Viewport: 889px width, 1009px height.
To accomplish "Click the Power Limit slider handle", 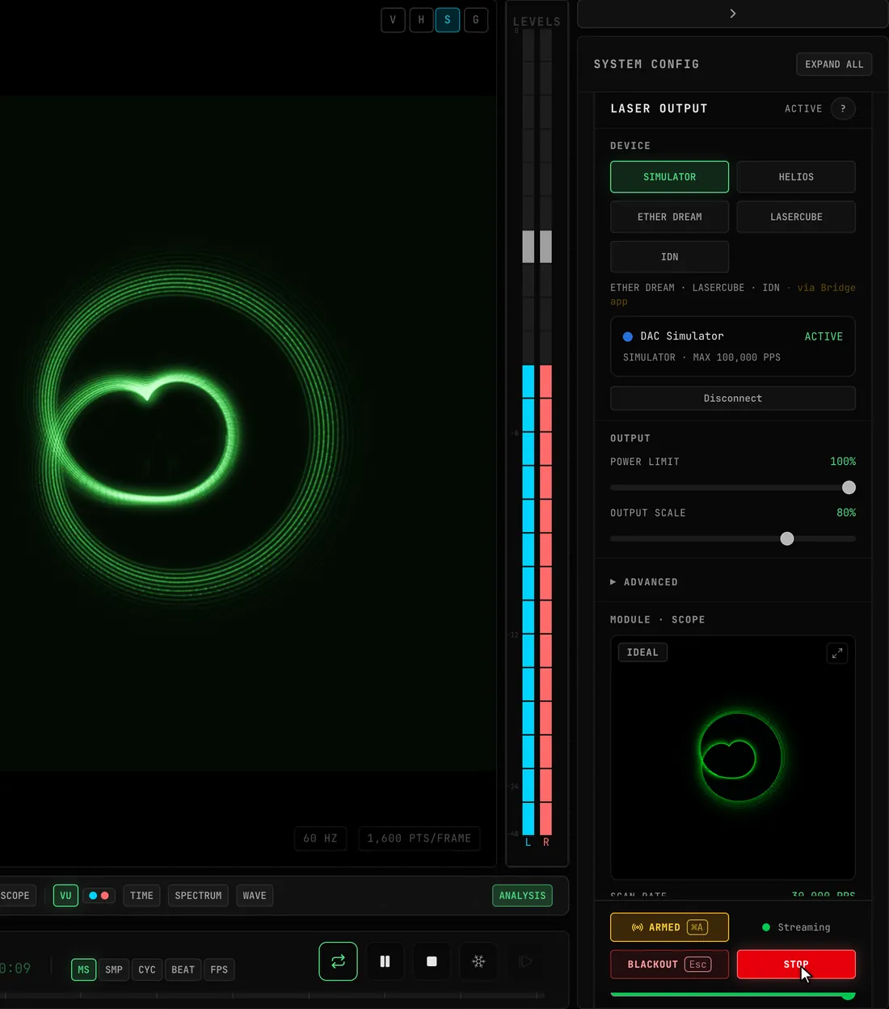I will [849, 488].
